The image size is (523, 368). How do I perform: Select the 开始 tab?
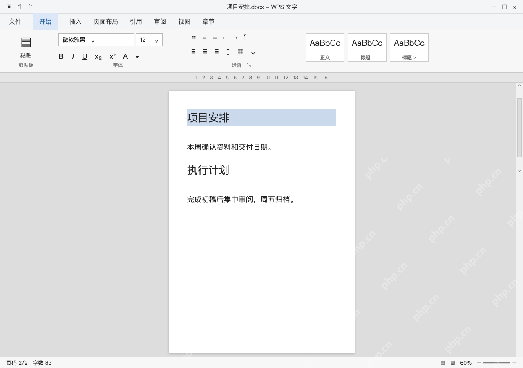pos(45,22)
